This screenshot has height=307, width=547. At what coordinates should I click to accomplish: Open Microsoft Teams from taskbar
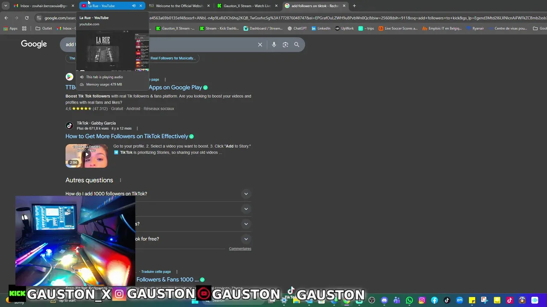click(397, 300)
